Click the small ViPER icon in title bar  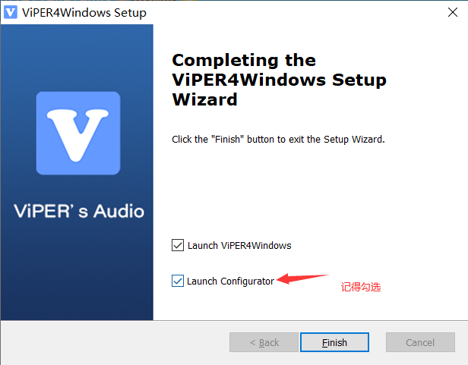click(x=11, y=13)
